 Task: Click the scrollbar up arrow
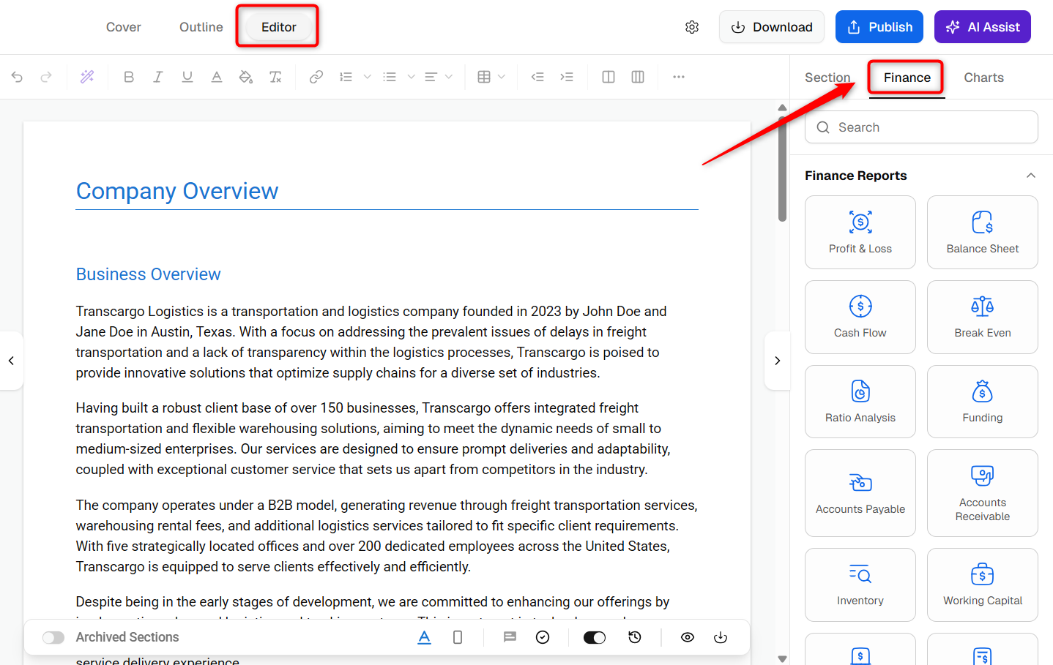click(x=782, y=108)
